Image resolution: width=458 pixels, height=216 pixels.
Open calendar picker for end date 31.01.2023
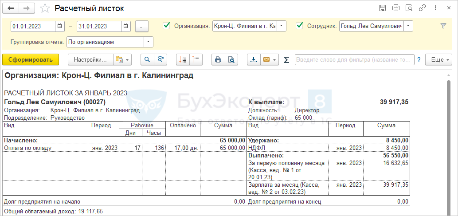point(126,26)
